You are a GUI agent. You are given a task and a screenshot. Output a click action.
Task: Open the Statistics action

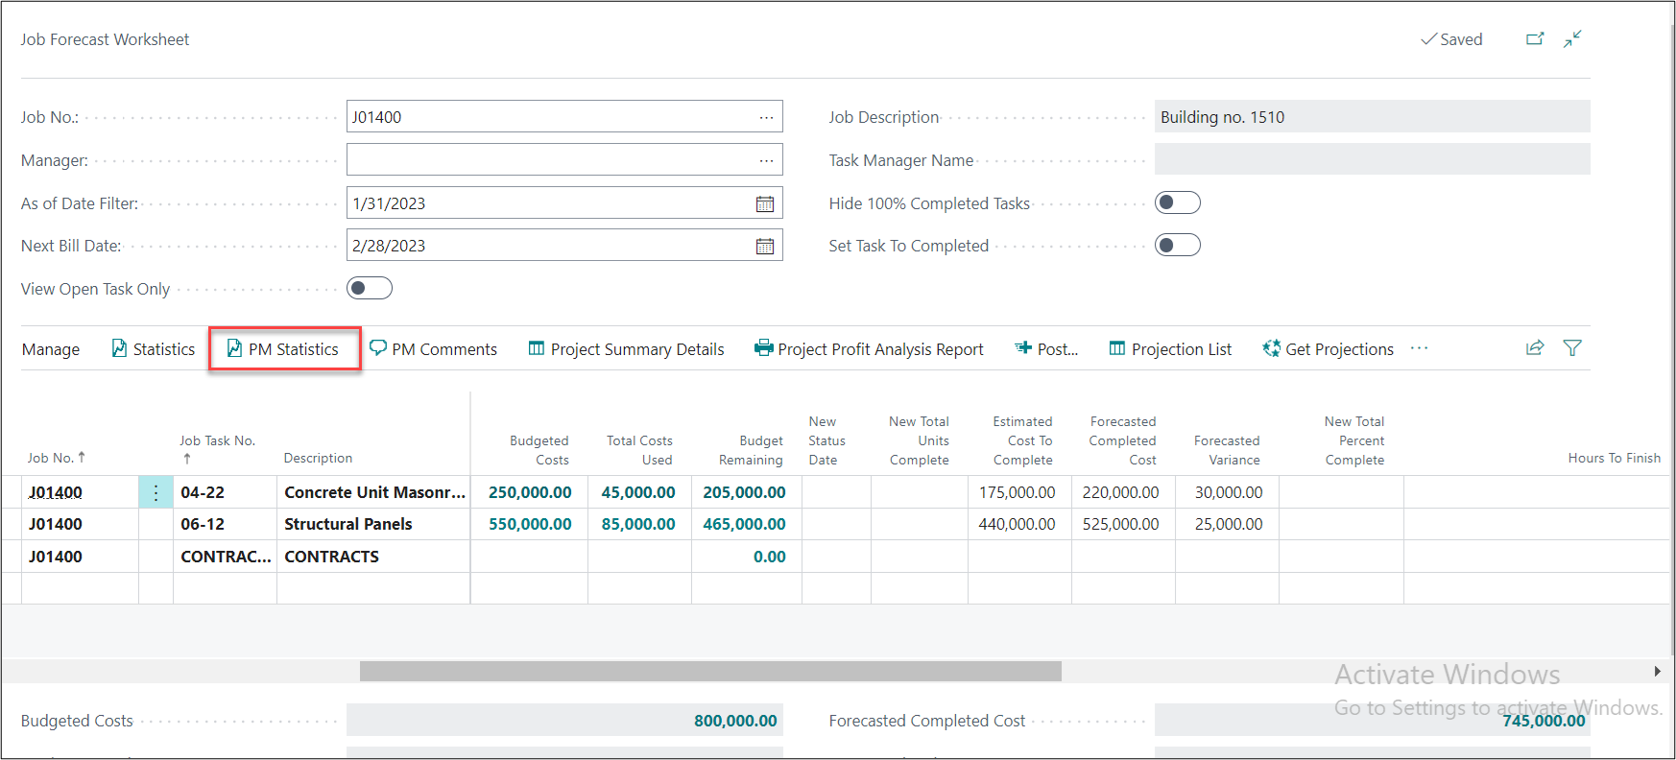pos(154,349)
